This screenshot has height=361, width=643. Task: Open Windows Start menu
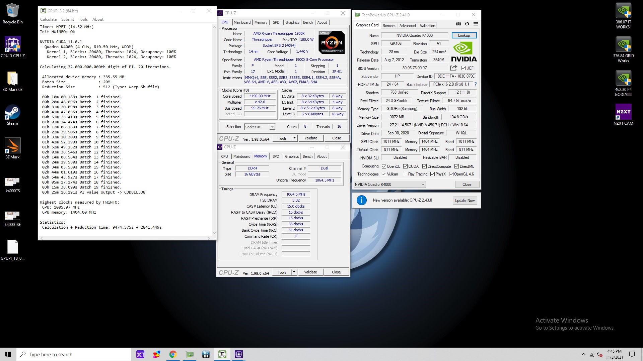coord(8,354)
